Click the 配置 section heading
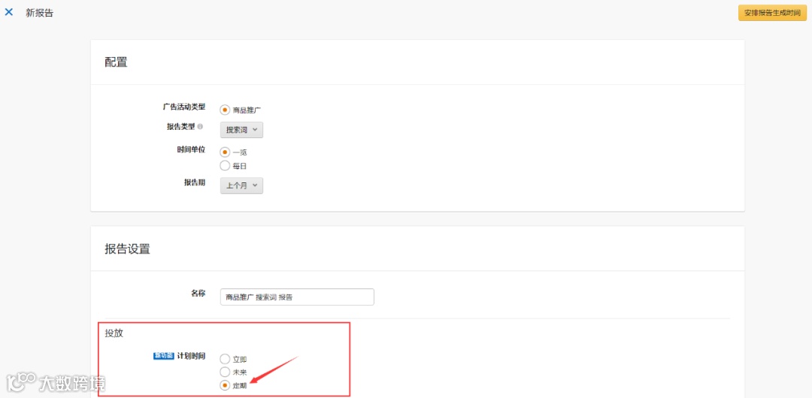 (x=116, y=62)
